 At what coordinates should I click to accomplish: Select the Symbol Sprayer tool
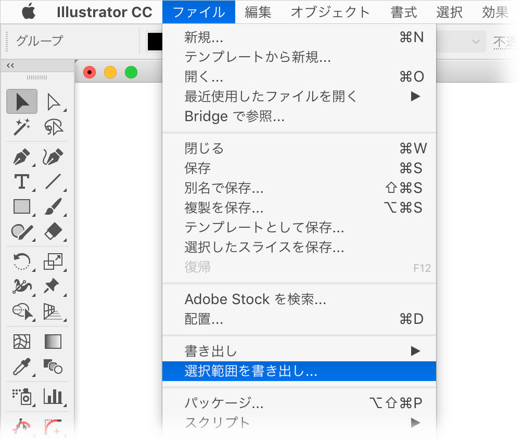[23, 396]
